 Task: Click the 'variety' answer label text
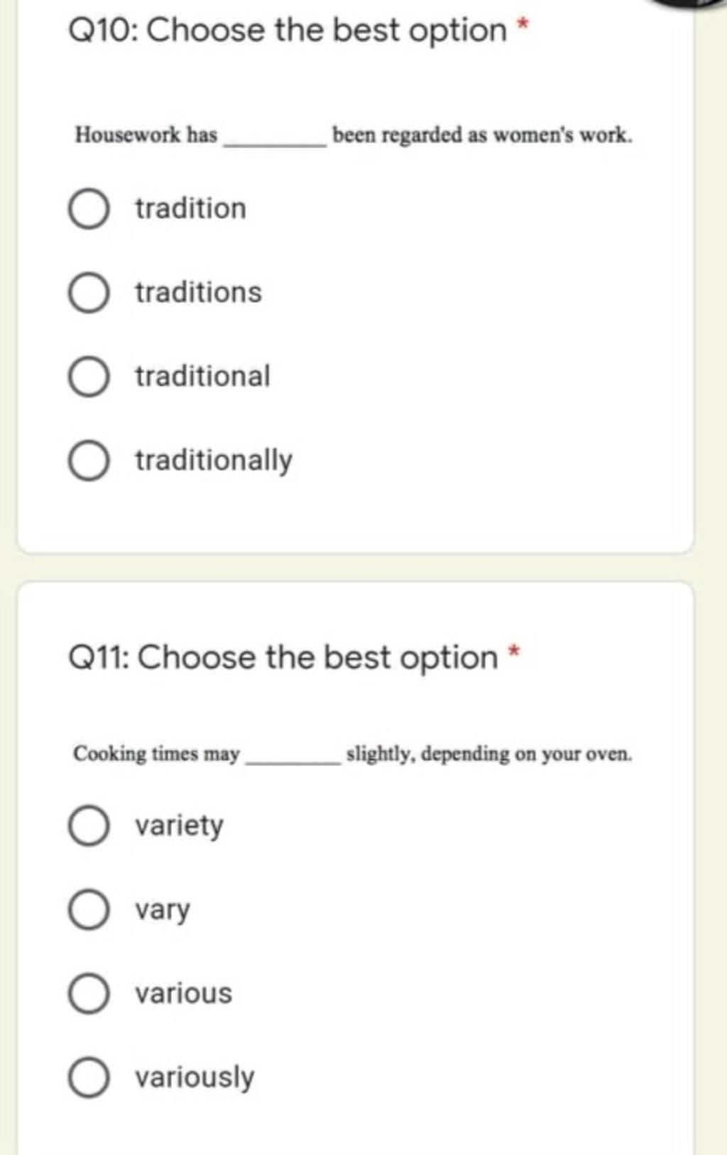point(179,826)
